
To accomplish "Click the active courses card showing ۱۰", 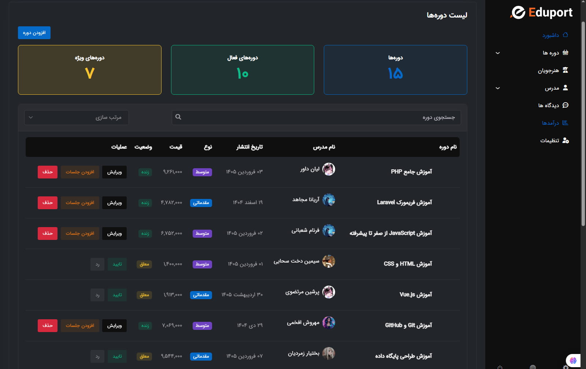I will pos(242,70).
